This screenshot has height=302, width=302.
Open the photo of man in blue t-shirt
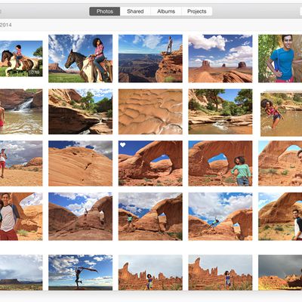click(280, 58)
